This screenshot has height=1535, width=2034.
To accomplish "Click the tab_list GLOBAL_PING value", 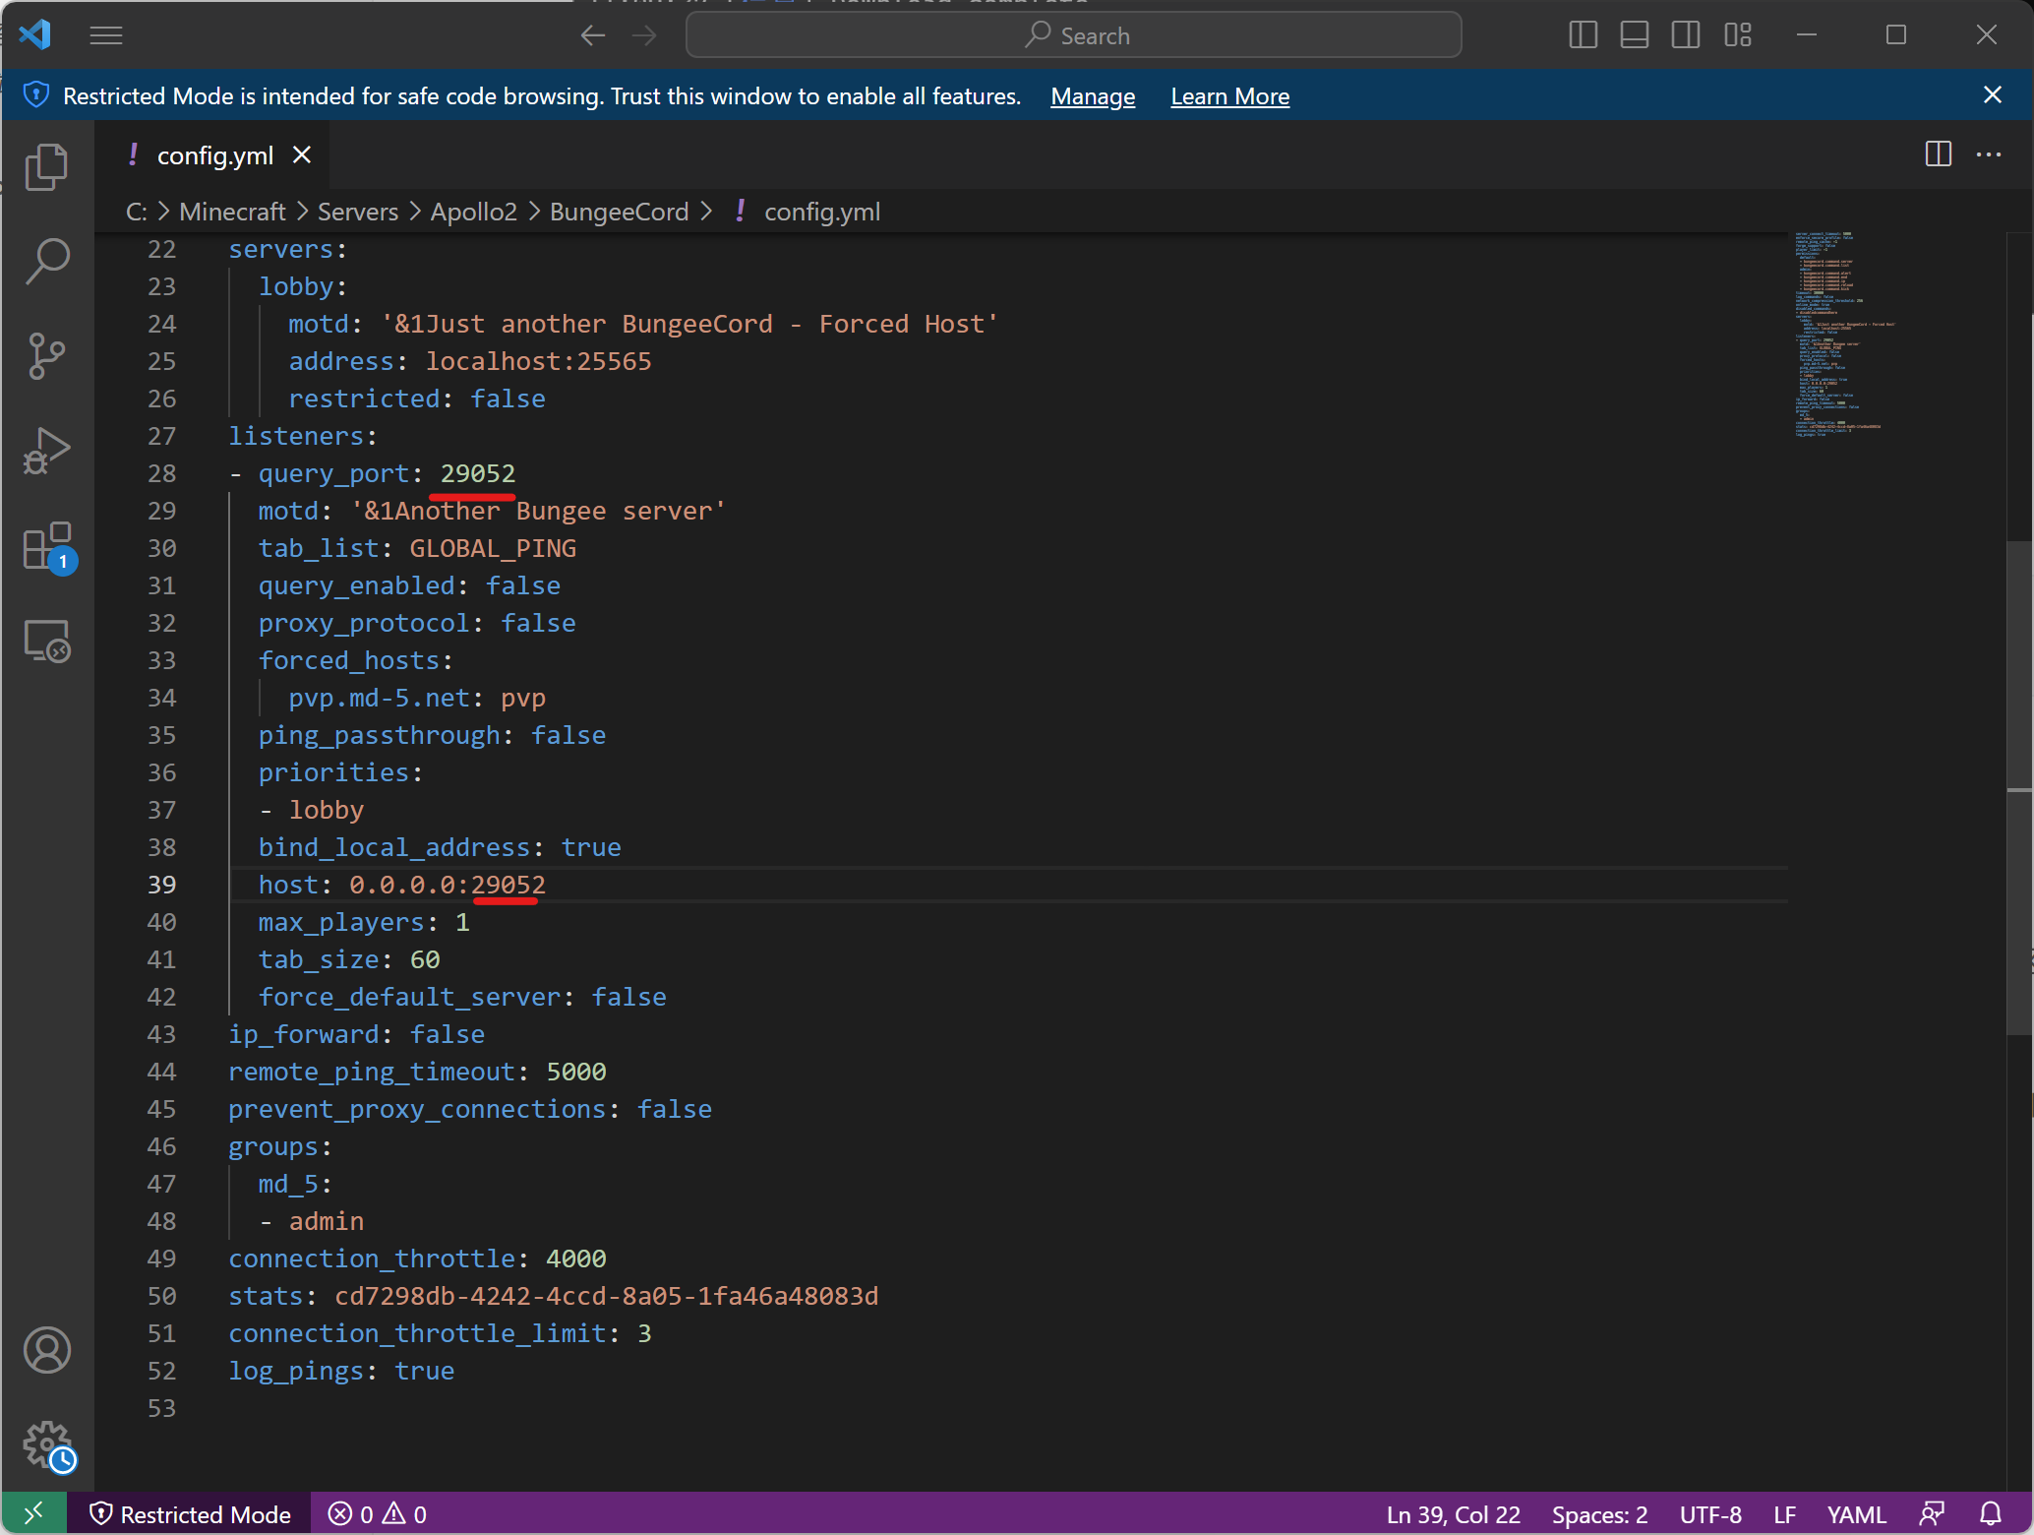I will point(493,548).
